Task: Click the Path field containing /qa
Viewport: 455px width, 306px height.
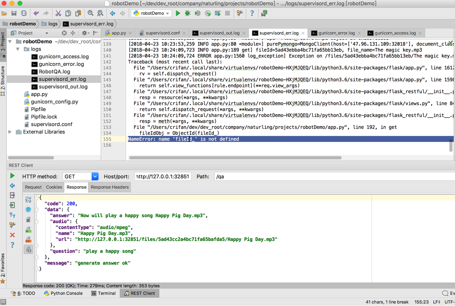Action: click(x=334, y=176)
